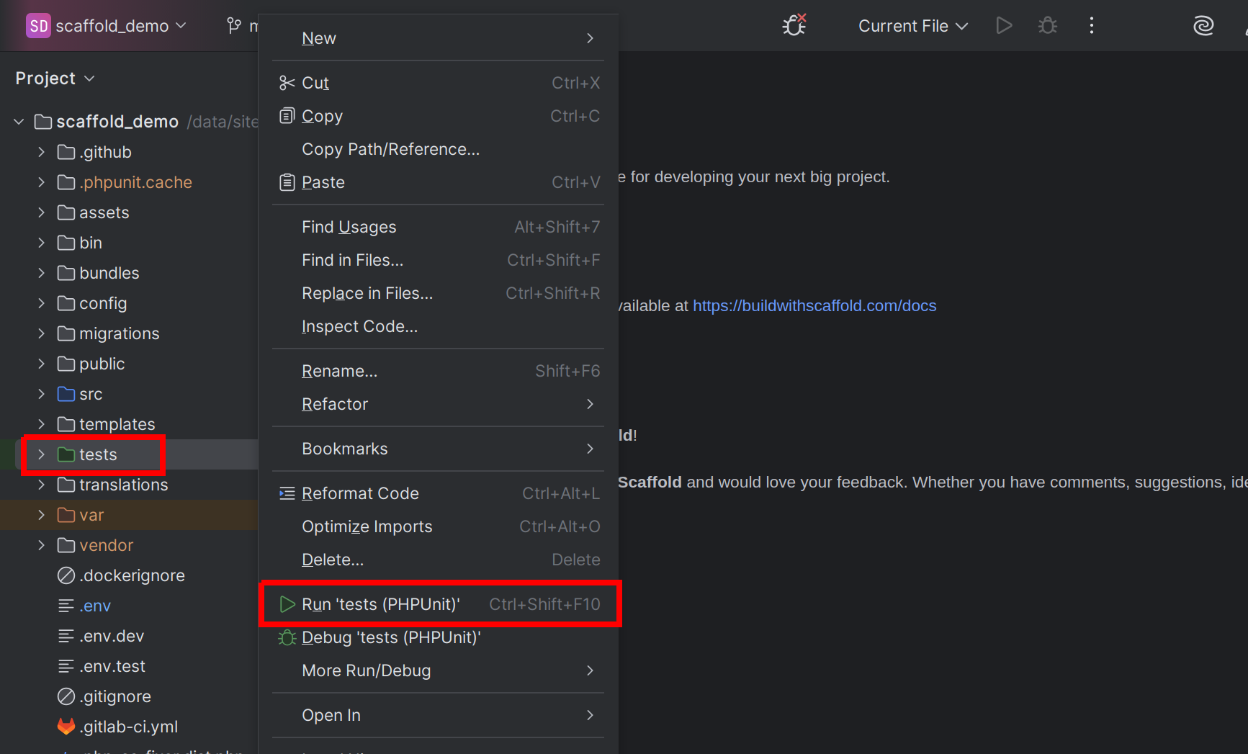Click the Debug bug icon in toolbar
The width and height of the screenshot is (1248, 754).
click(x=1047, y=26)
